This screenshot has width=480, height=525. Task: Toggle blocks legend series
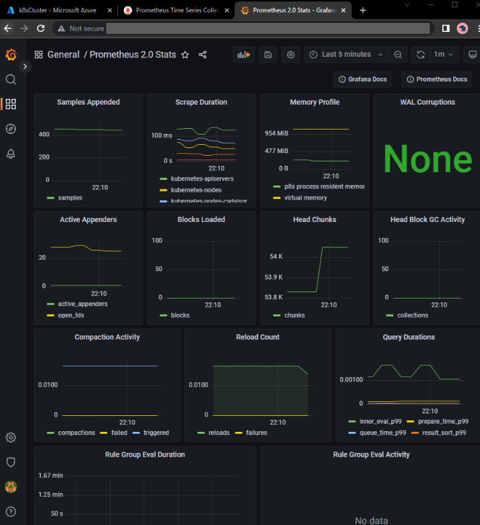coord(180,315)
